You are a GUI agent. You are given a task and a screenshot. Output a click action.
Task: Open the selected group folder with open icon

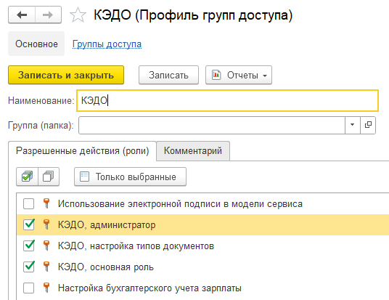point(368,125)
